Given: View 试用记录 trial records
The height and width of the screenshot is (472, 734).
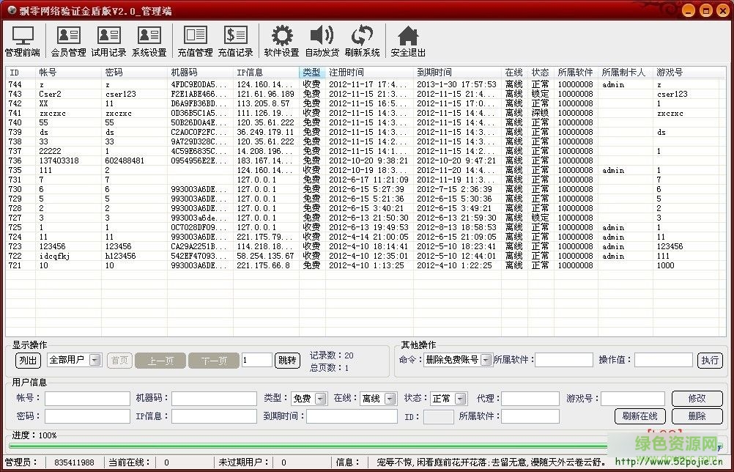Looking at the screenshot, I should coord(108,40).
